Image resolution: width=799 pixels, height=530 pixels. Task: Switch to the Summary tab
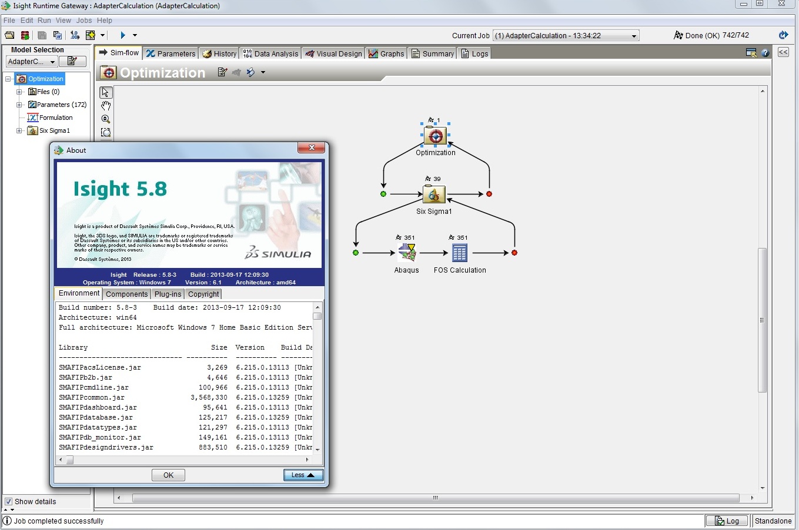433,53
